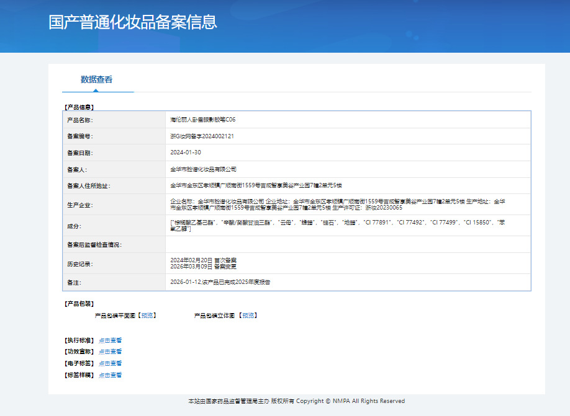Click the 备注 row label
570x416 pixels.
[x=74, y=283]
